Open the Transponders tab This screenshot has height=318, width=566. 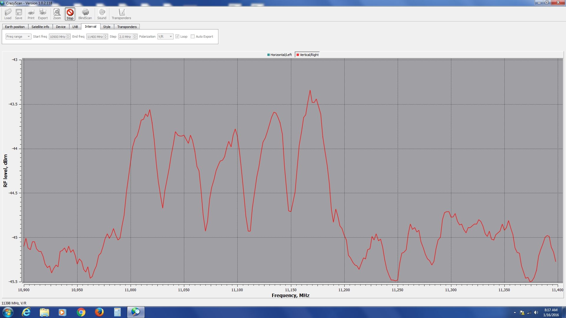[127, 27]
